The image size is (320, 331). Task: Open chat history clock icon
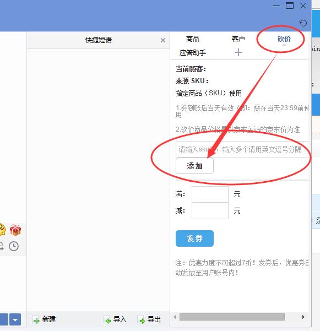(14, 246)
